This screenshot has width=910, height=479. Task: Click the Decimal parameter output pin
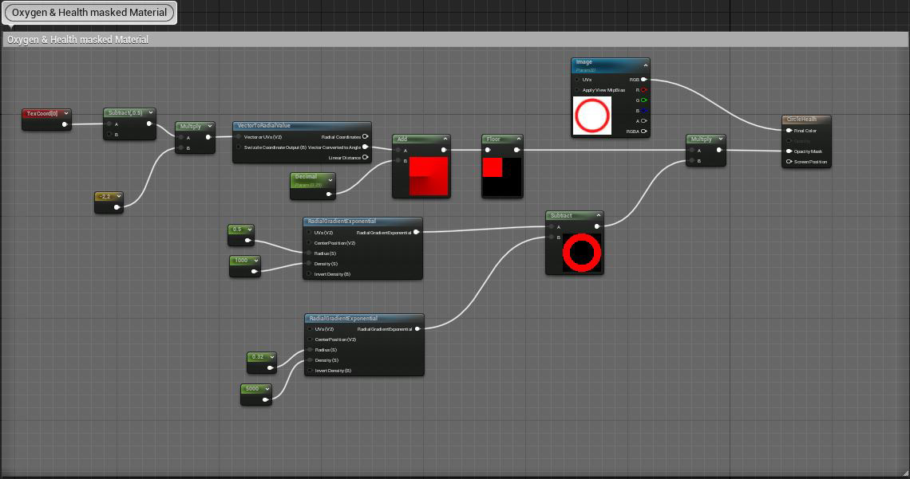pyautogui.click(x=329, y=194)
